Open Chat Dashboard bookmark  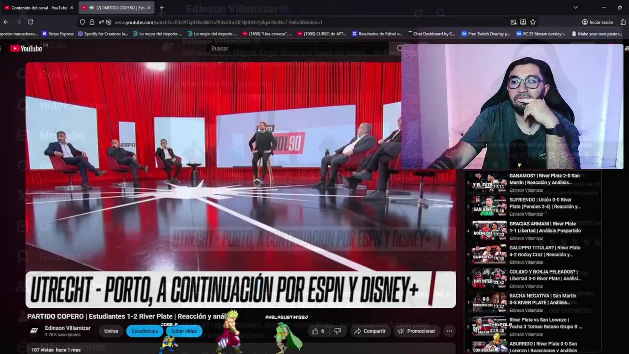(431, 34)
